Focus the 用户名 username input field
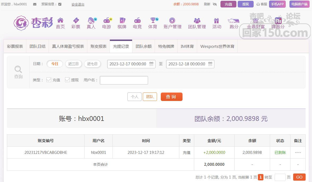 pos(124,80)
